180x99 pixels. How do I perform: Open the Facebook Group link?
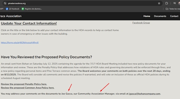coord(141,23)
